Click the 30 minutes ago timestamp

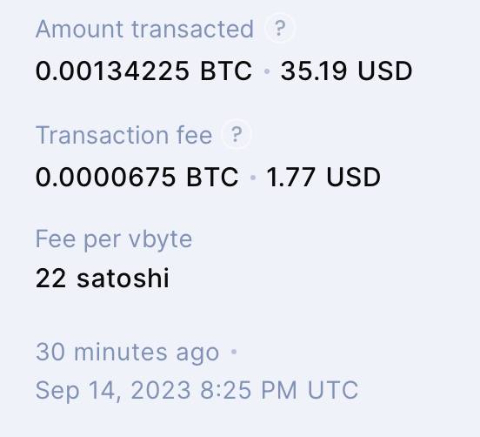127,353
